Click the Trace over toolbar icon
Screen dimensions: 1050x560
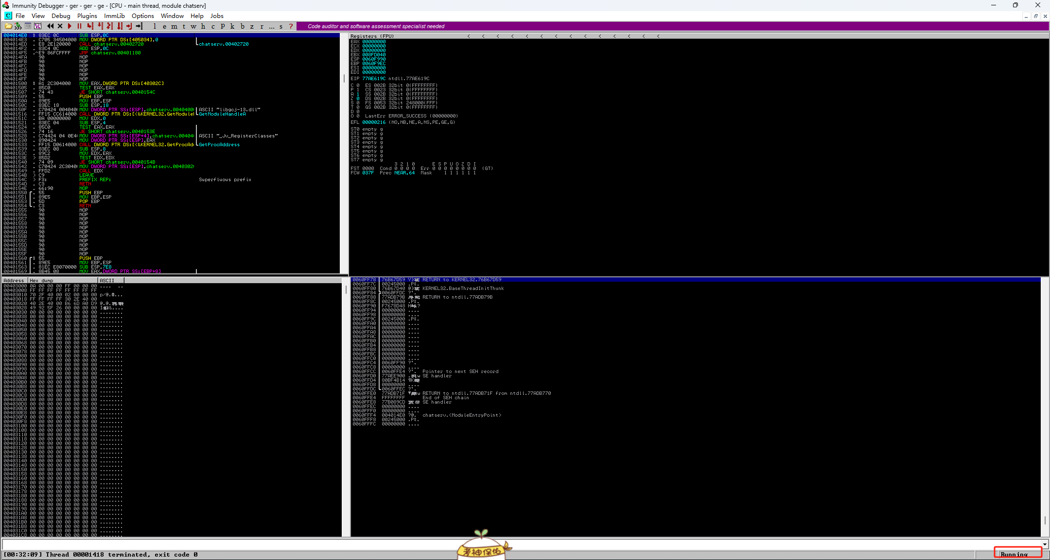120,26
